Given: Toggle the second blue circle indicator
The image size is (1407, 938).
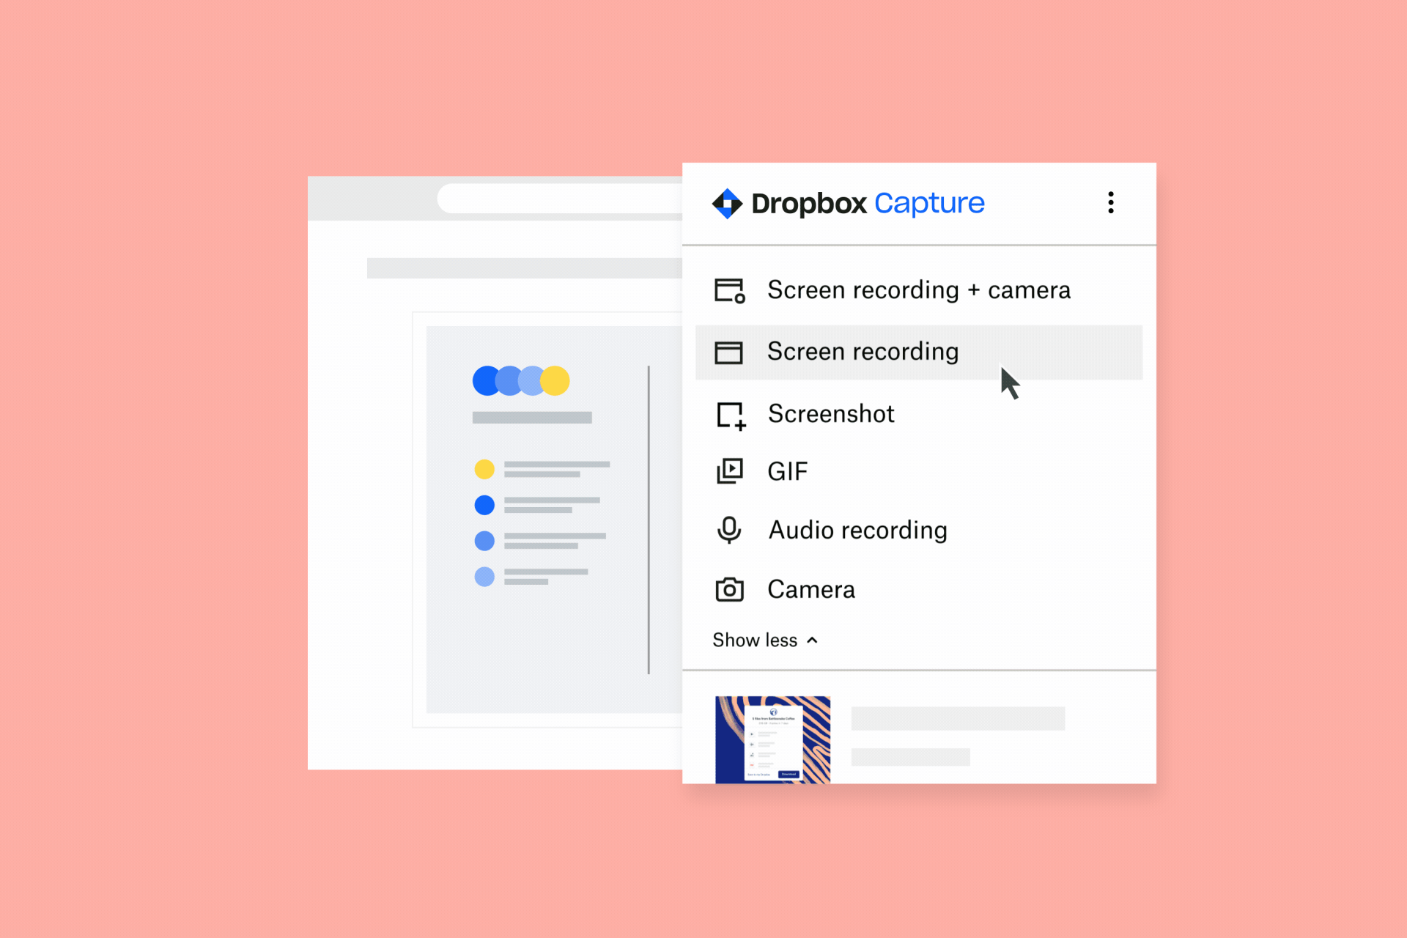Looking at the screenshot, I should click(484, 542).
